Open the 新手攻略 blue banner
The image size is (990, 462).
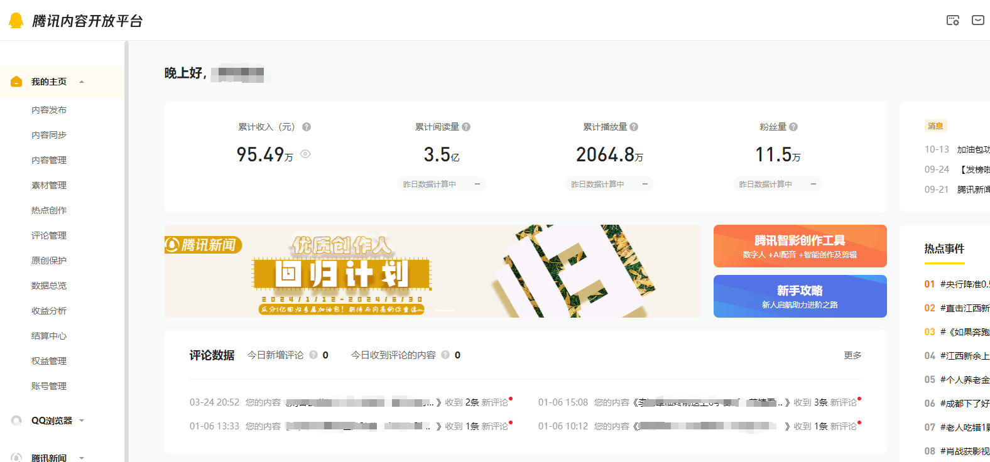pos(800,296)
